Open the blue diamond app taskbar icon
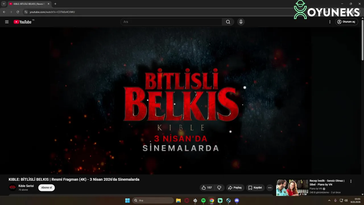The image size is (364, 205). [228, 200]
